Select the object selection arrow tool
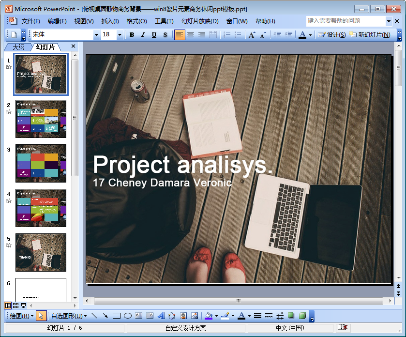The image size is (406, 337). click(x=41, y=316)
